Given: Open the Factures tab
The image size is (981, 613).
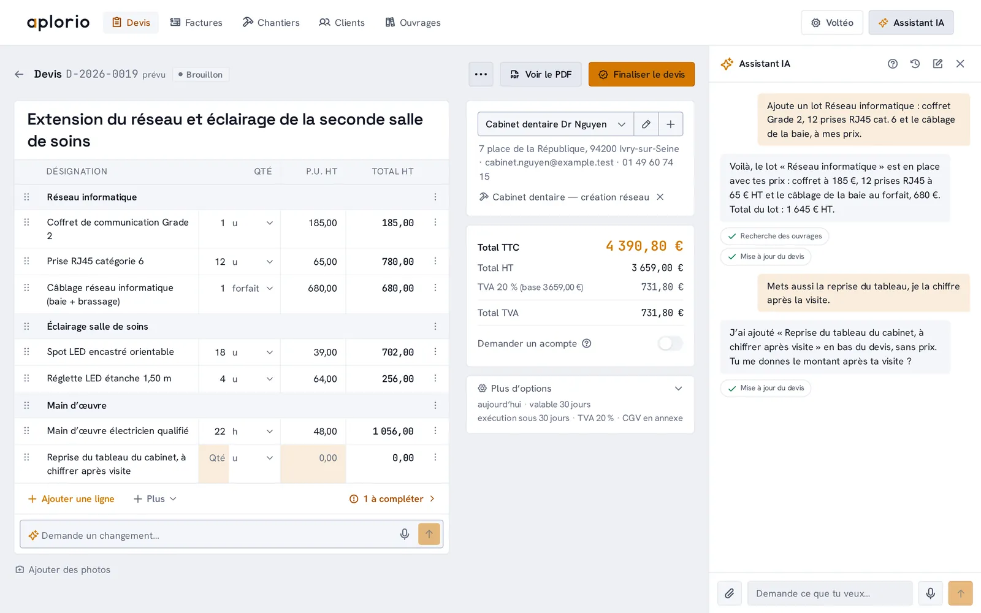Looking at the screenshot, I should [196, 23].
